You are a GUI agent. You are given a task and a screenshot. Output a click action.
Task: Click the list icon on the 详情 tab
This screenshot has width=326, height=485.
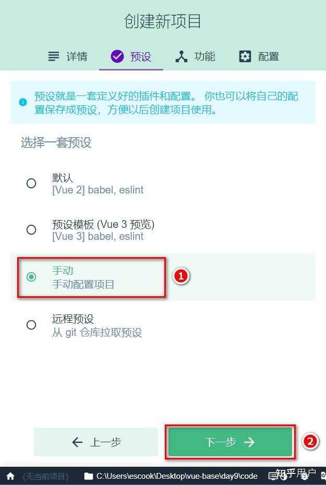pyautogui.click(x=54, y=56)
